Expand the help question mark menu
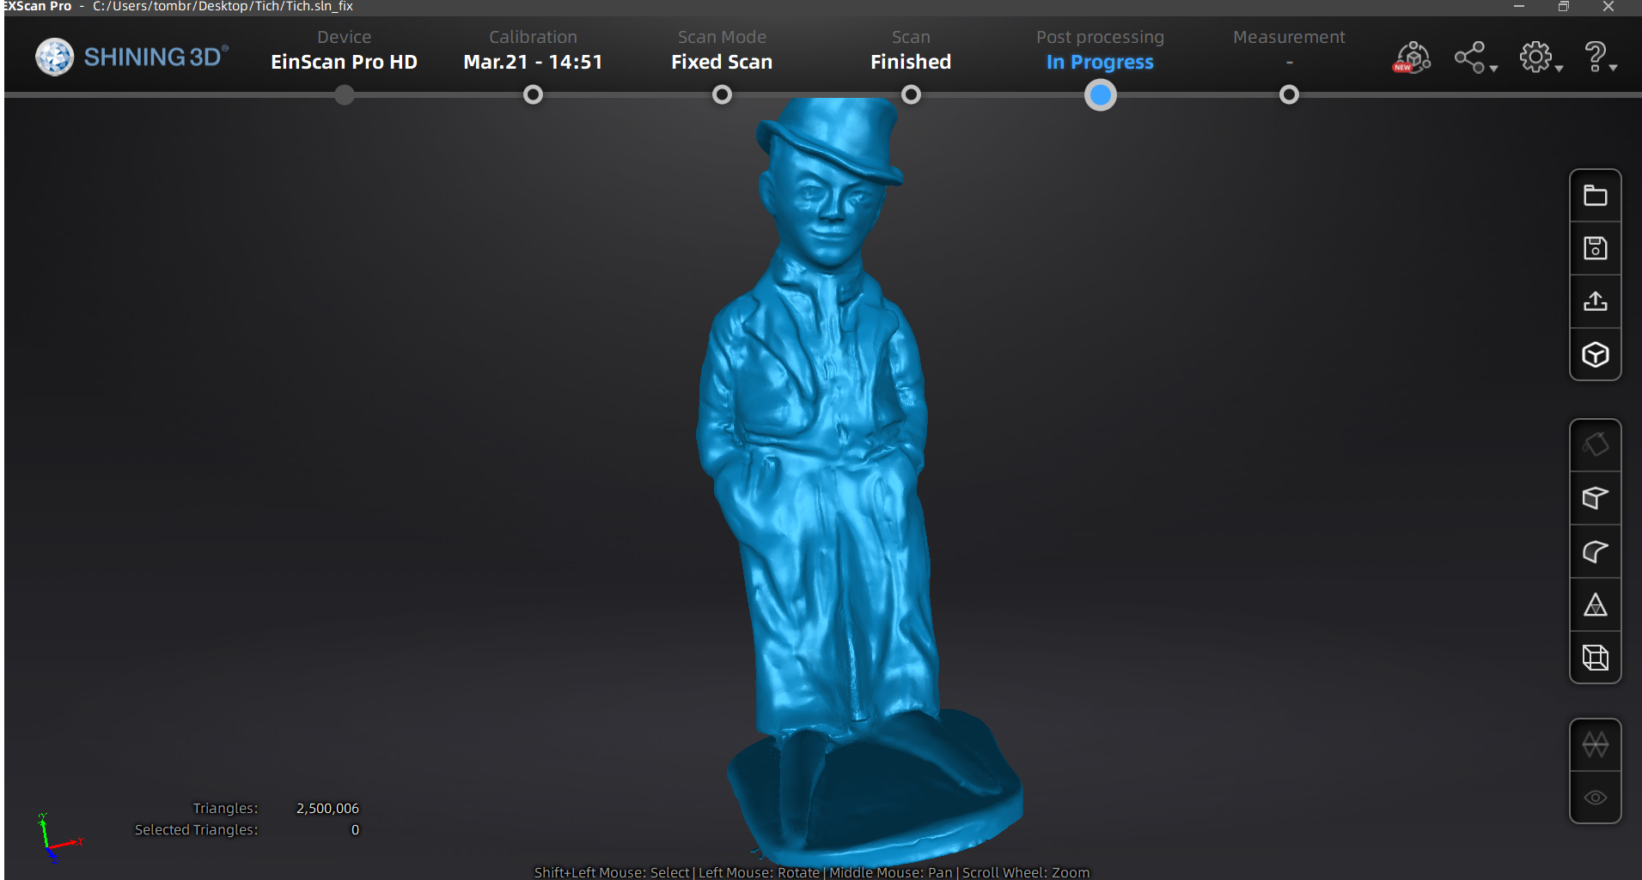Screen dimensions: 1642x880 pos(1600,58)
